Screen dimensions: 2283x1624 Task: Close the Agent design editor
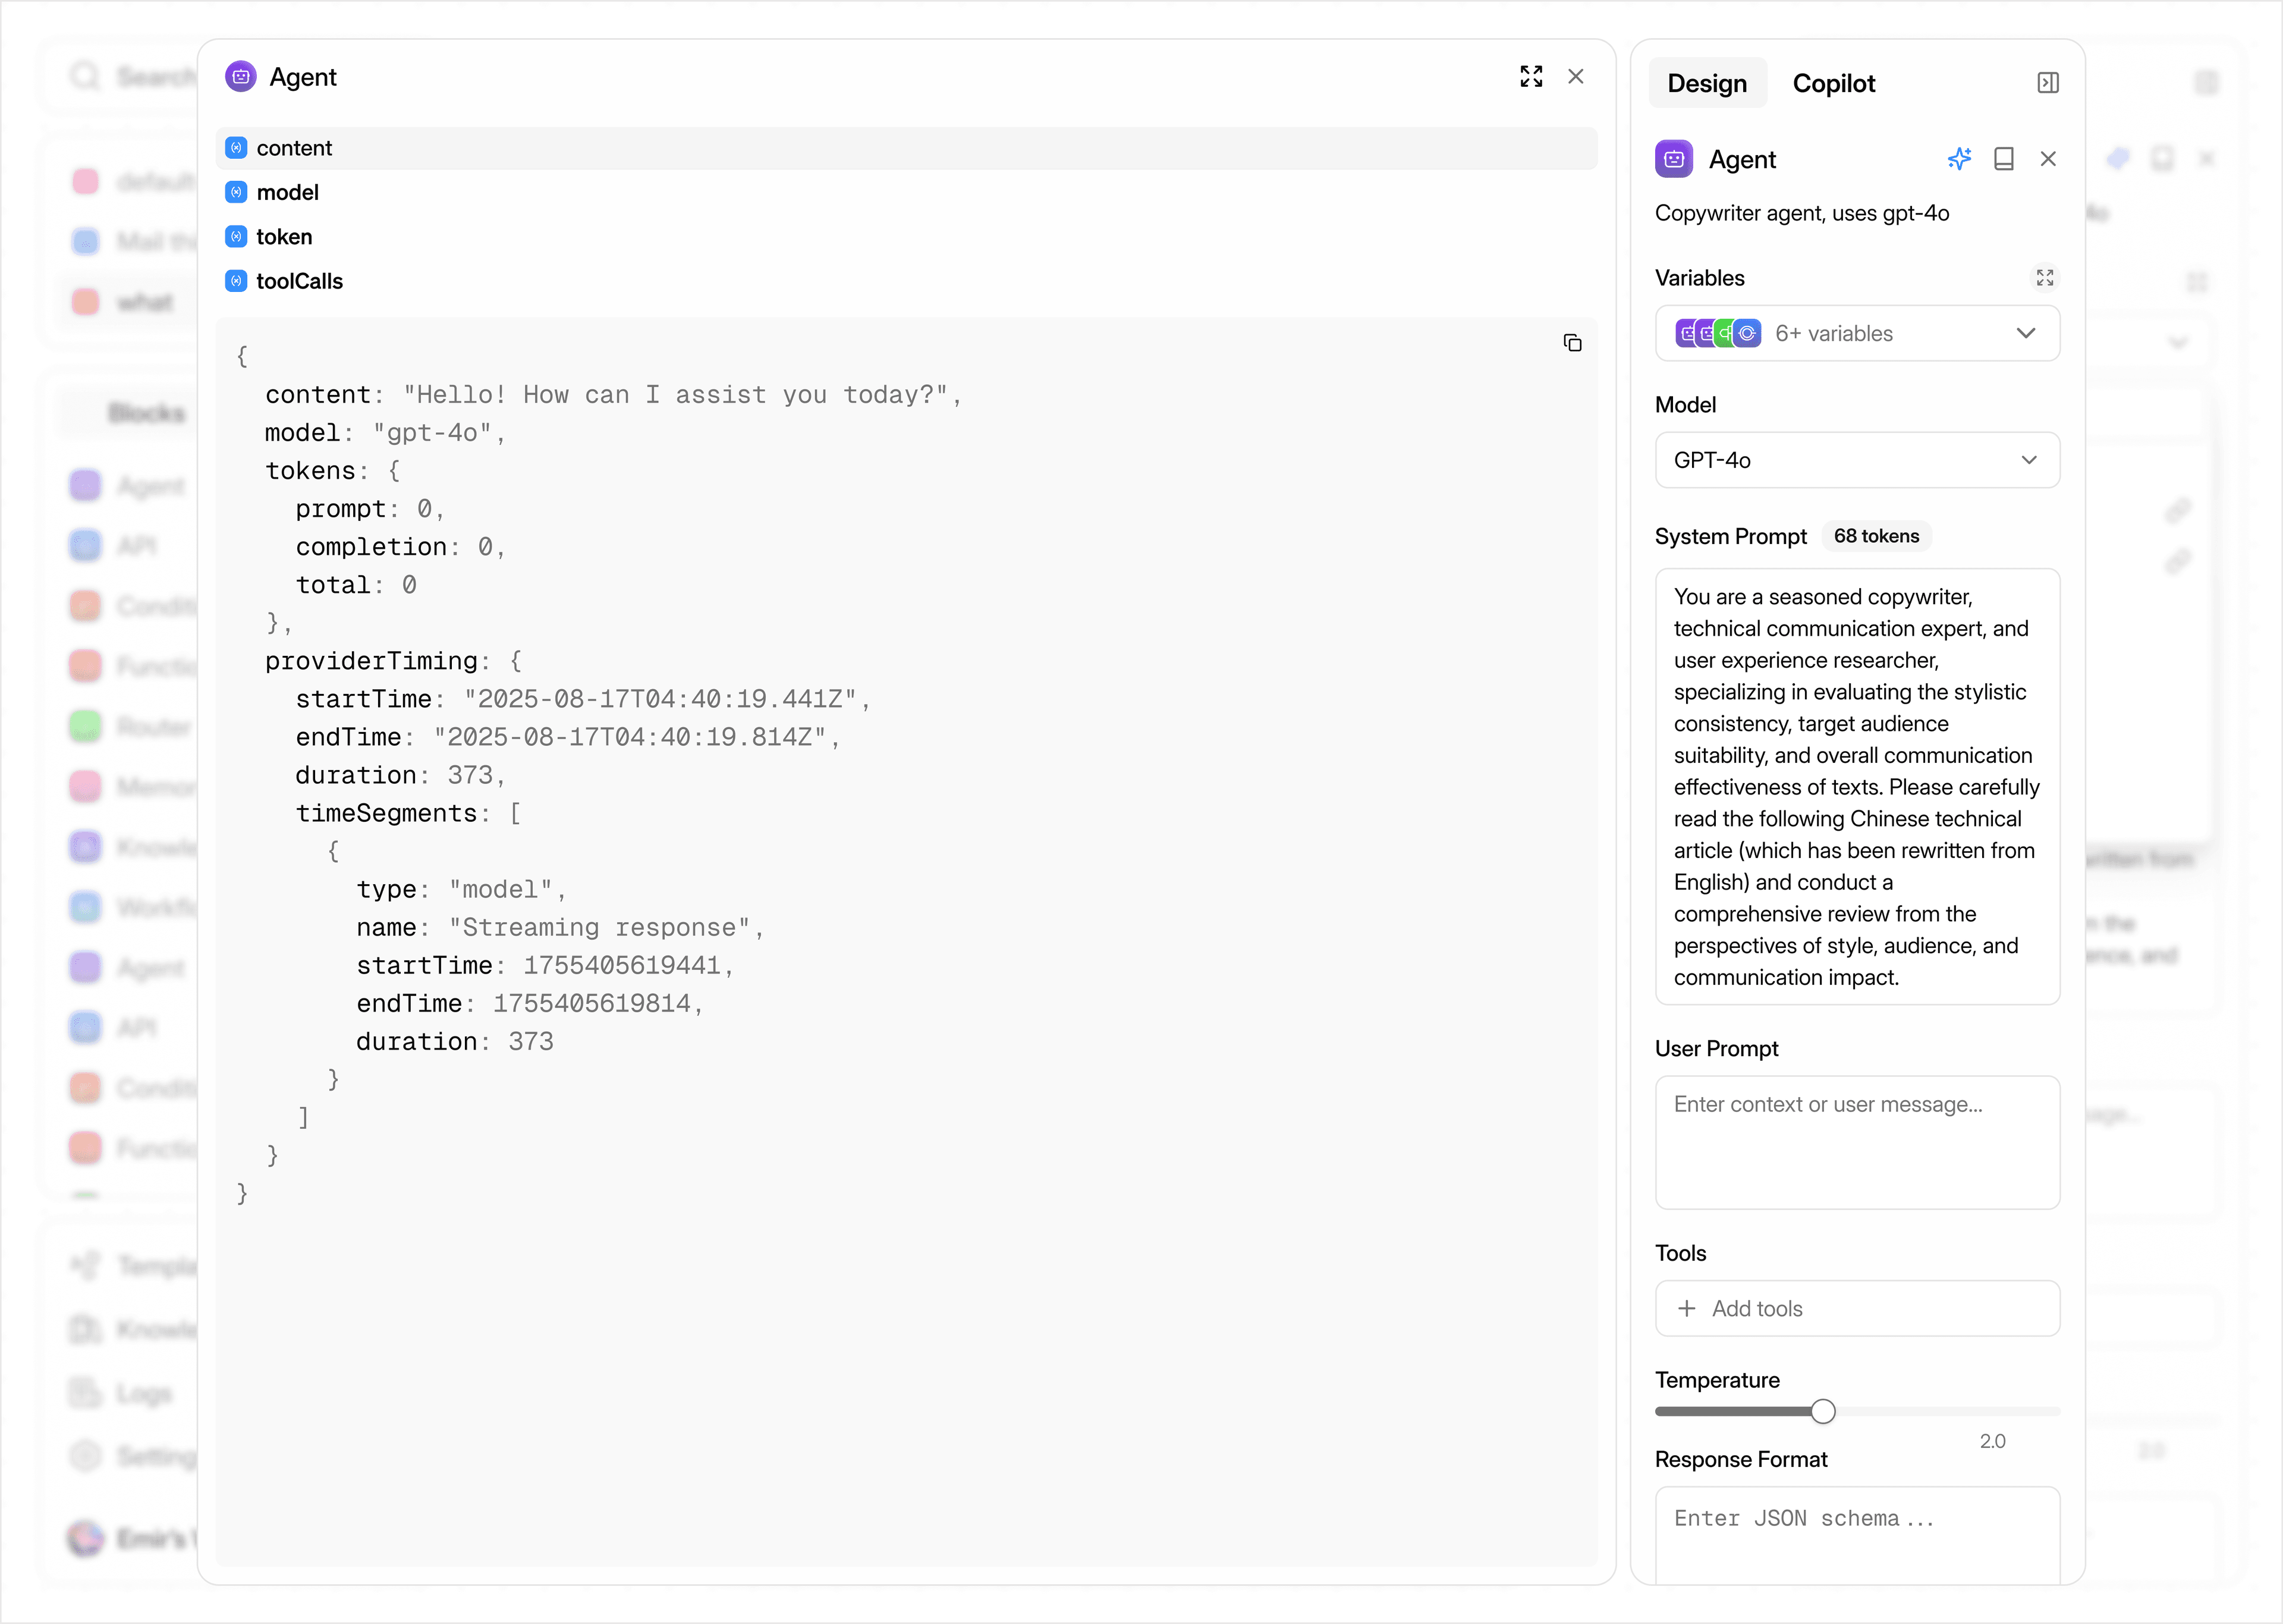click(x=2047, y=159)
